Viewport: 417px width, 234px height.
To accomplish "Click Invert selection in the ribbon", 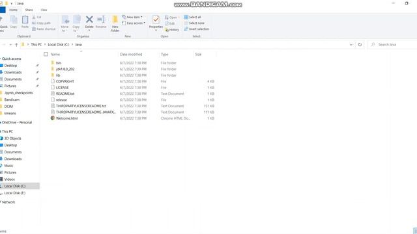I will [x=197, y=29].
